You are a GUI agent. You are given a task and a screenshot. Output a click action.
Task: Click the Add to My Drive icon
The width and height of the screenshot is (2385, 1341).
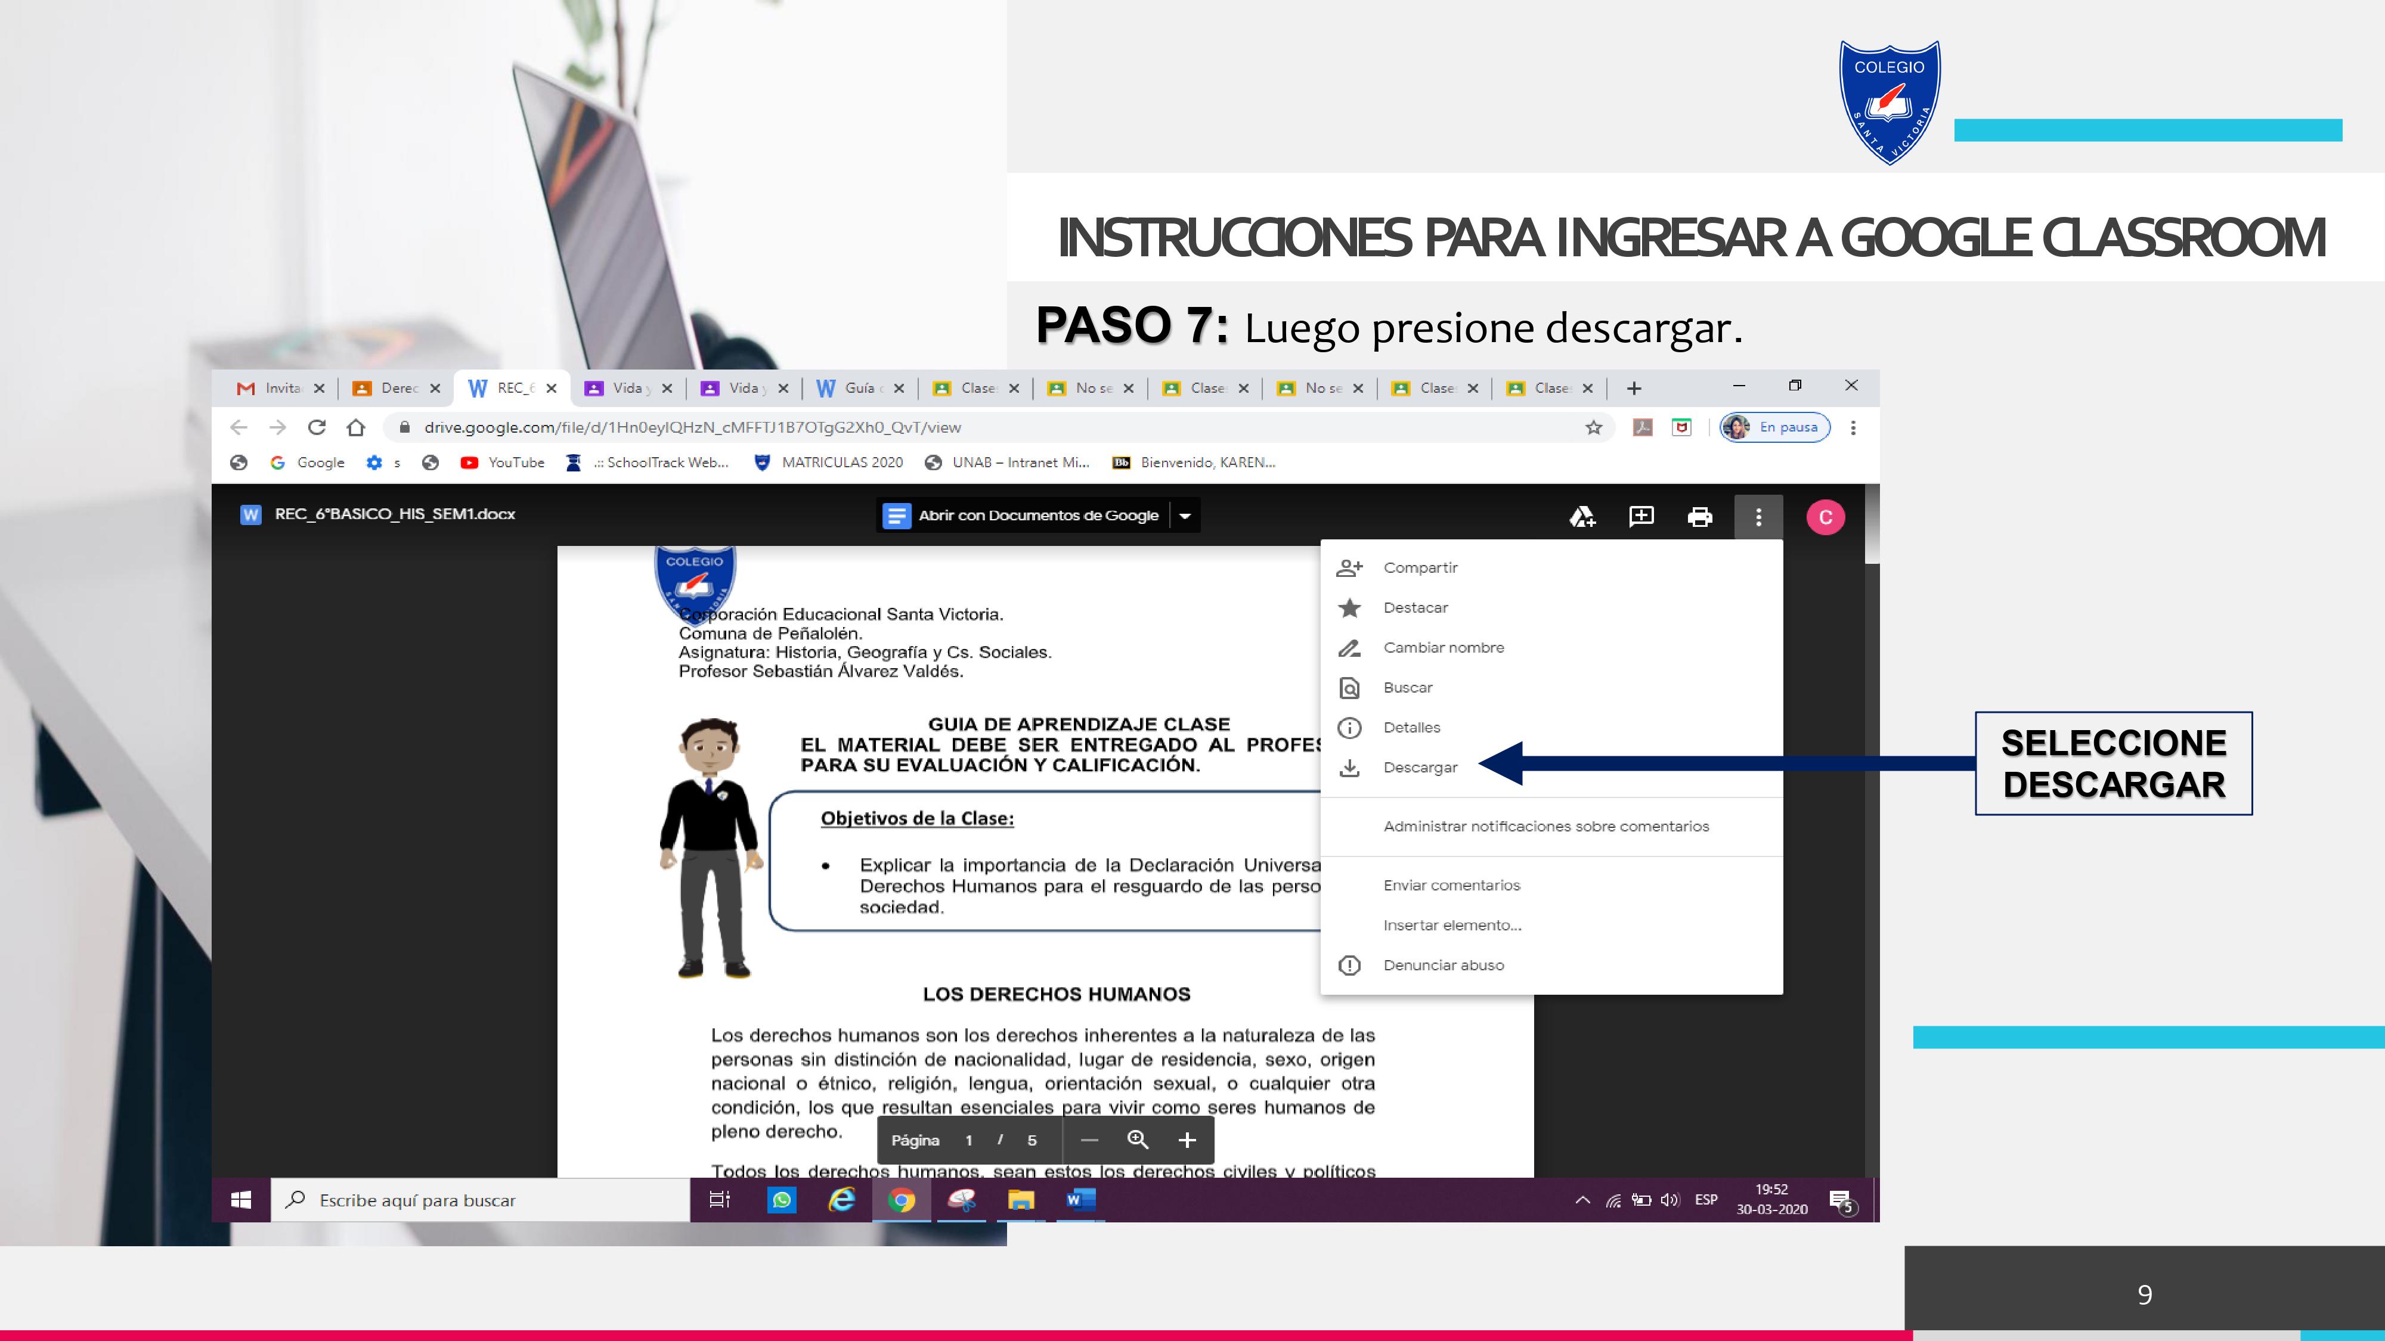click(x=1581, y=516)
